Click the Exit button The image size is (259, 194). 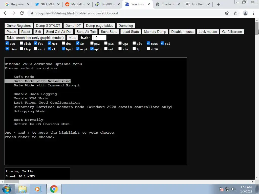pos(38,32)
